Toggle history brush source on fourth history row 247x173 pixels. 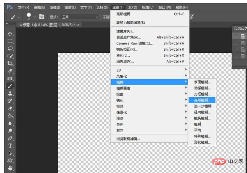pyautogui.click(x=236, y=56)
